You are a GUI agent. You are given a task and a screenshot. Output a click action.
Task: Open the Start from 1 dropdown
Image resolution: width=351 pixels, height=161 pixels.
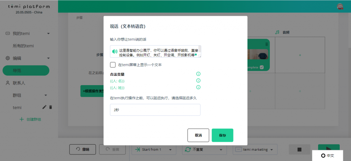tap(154, 150)
